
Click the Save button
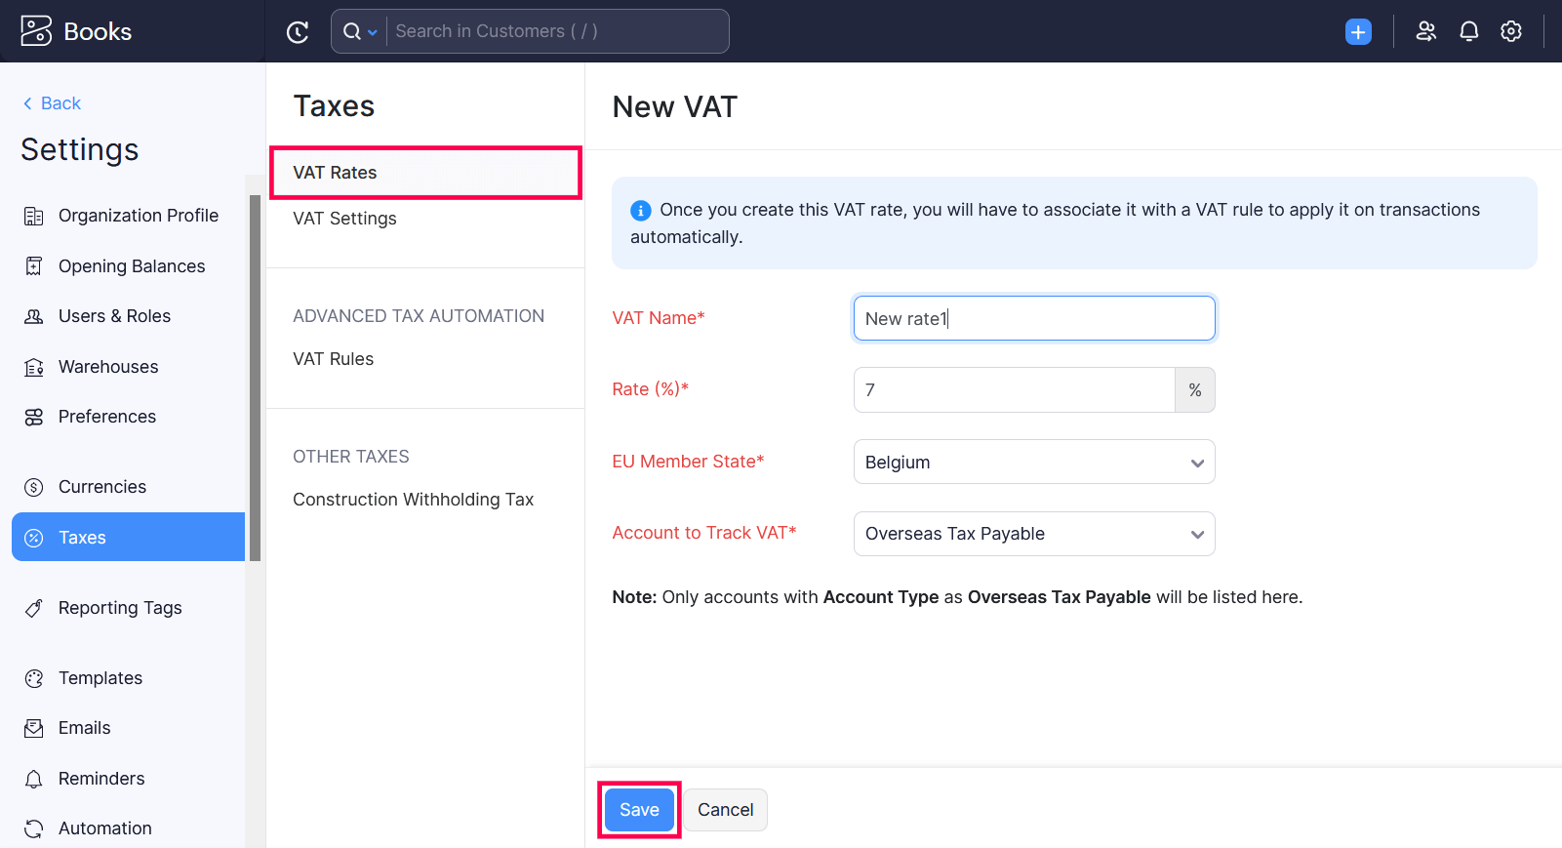[639, 810]
